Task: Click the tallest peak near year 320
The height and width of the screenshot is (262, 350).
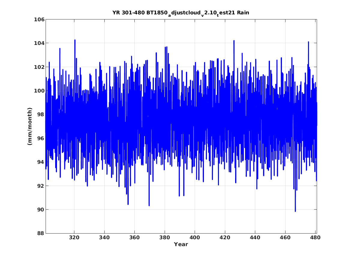Action: pos(75,40)
